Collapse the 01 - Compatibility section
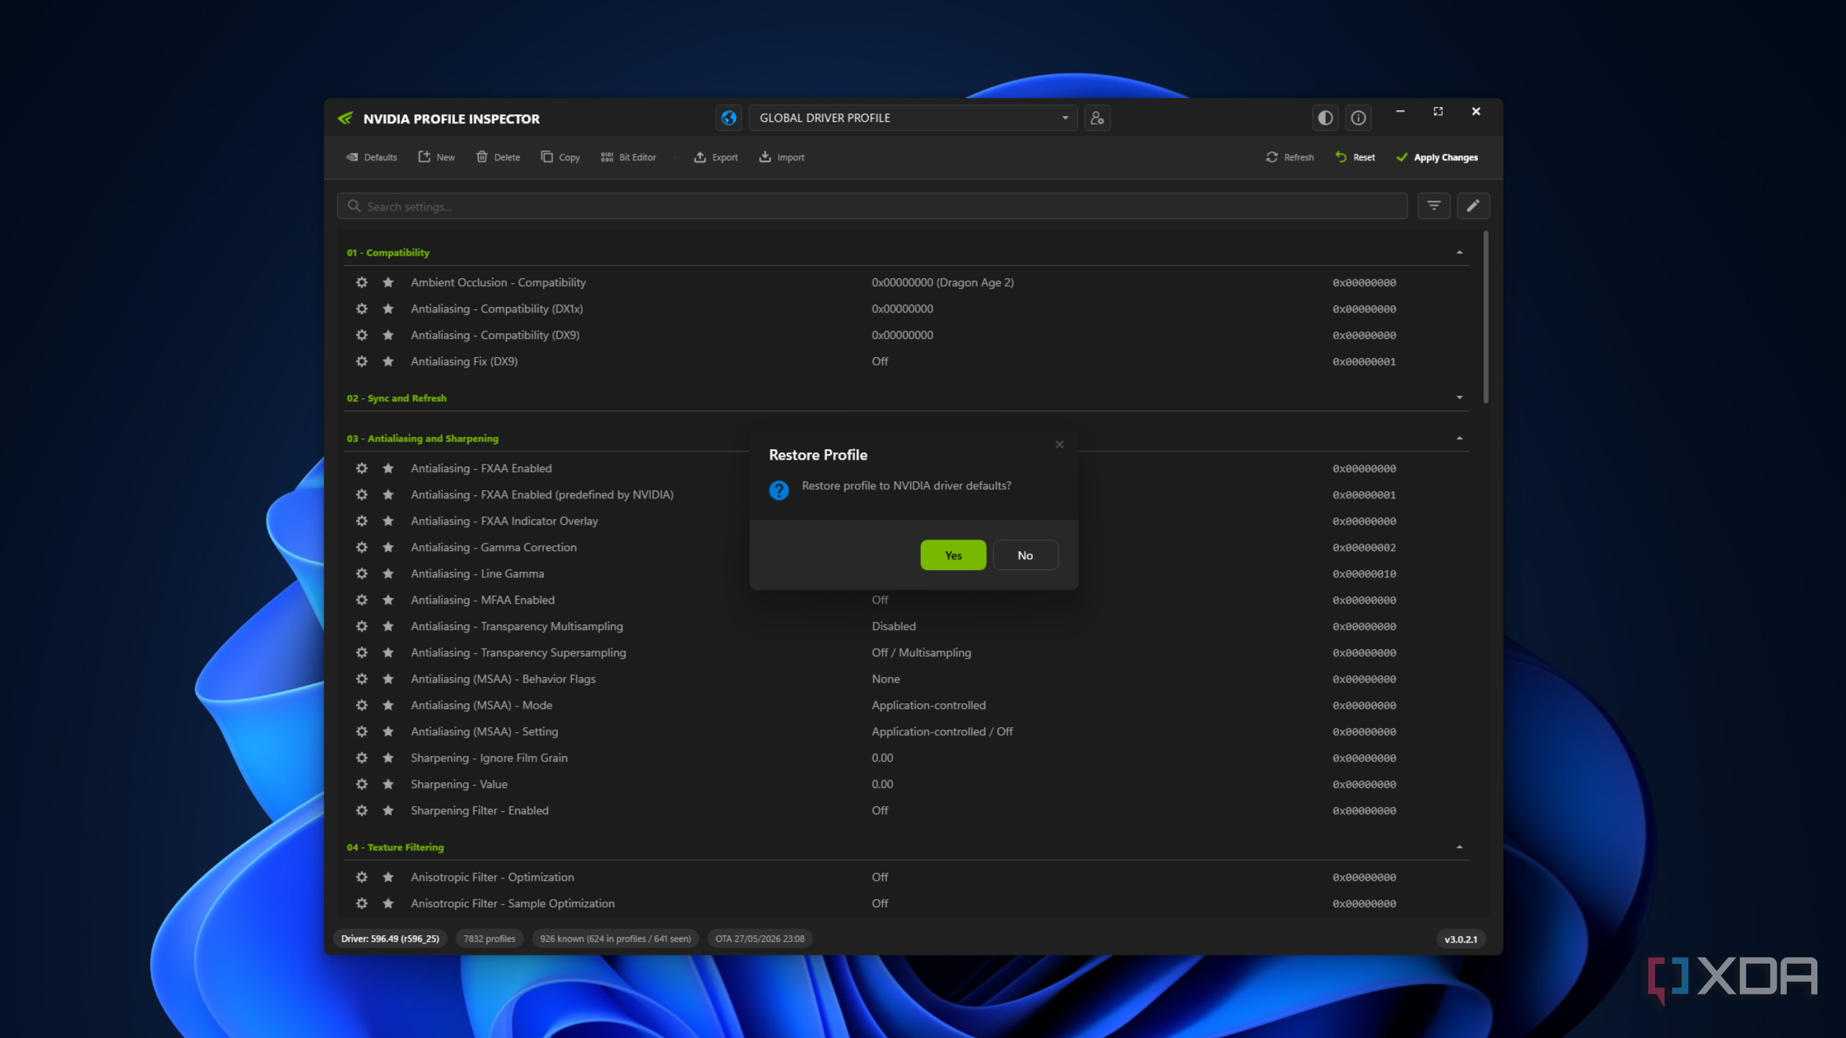Viewport: 1846px width, 1038px height. click(1459, 253)
